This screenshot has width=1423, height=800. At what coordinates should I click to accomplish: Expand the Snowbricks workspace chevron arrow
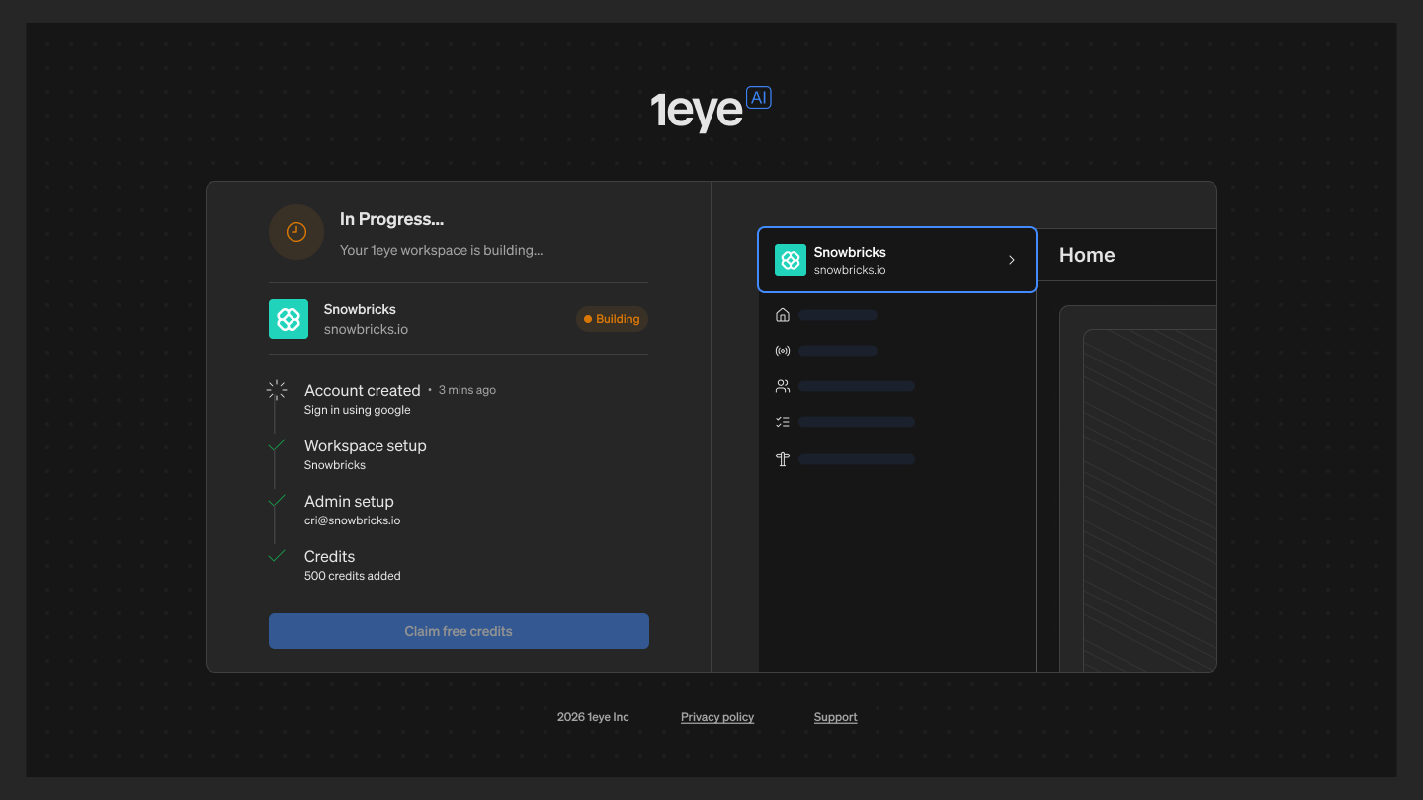(1012, 260)
